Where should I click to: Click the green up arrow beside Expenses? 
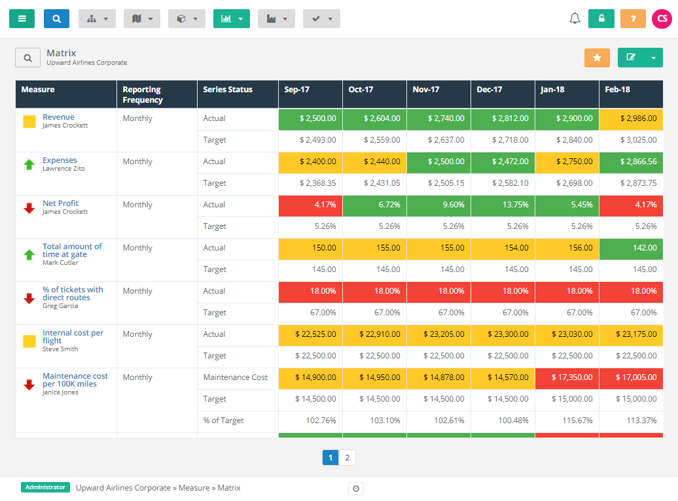27,165
